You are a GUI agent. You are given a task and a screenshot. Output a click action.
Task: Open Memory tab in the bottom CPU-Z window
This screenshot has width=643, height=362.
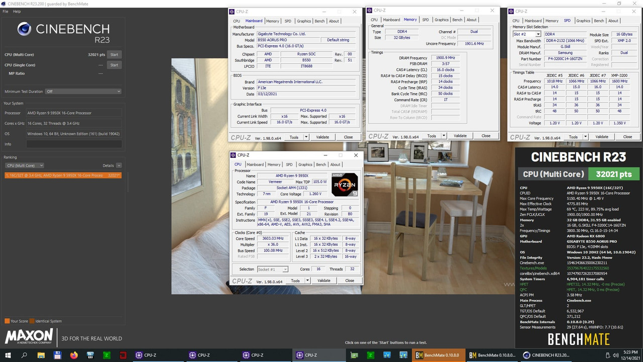click(274, 164)
